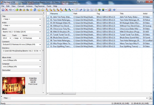This screenshot has width=154, height=105.
Task: Click the Text file - Tag convert icon
Action: click(58, 10)
